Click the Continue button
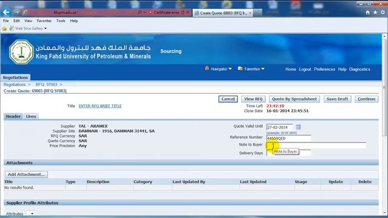 [366, 99]
